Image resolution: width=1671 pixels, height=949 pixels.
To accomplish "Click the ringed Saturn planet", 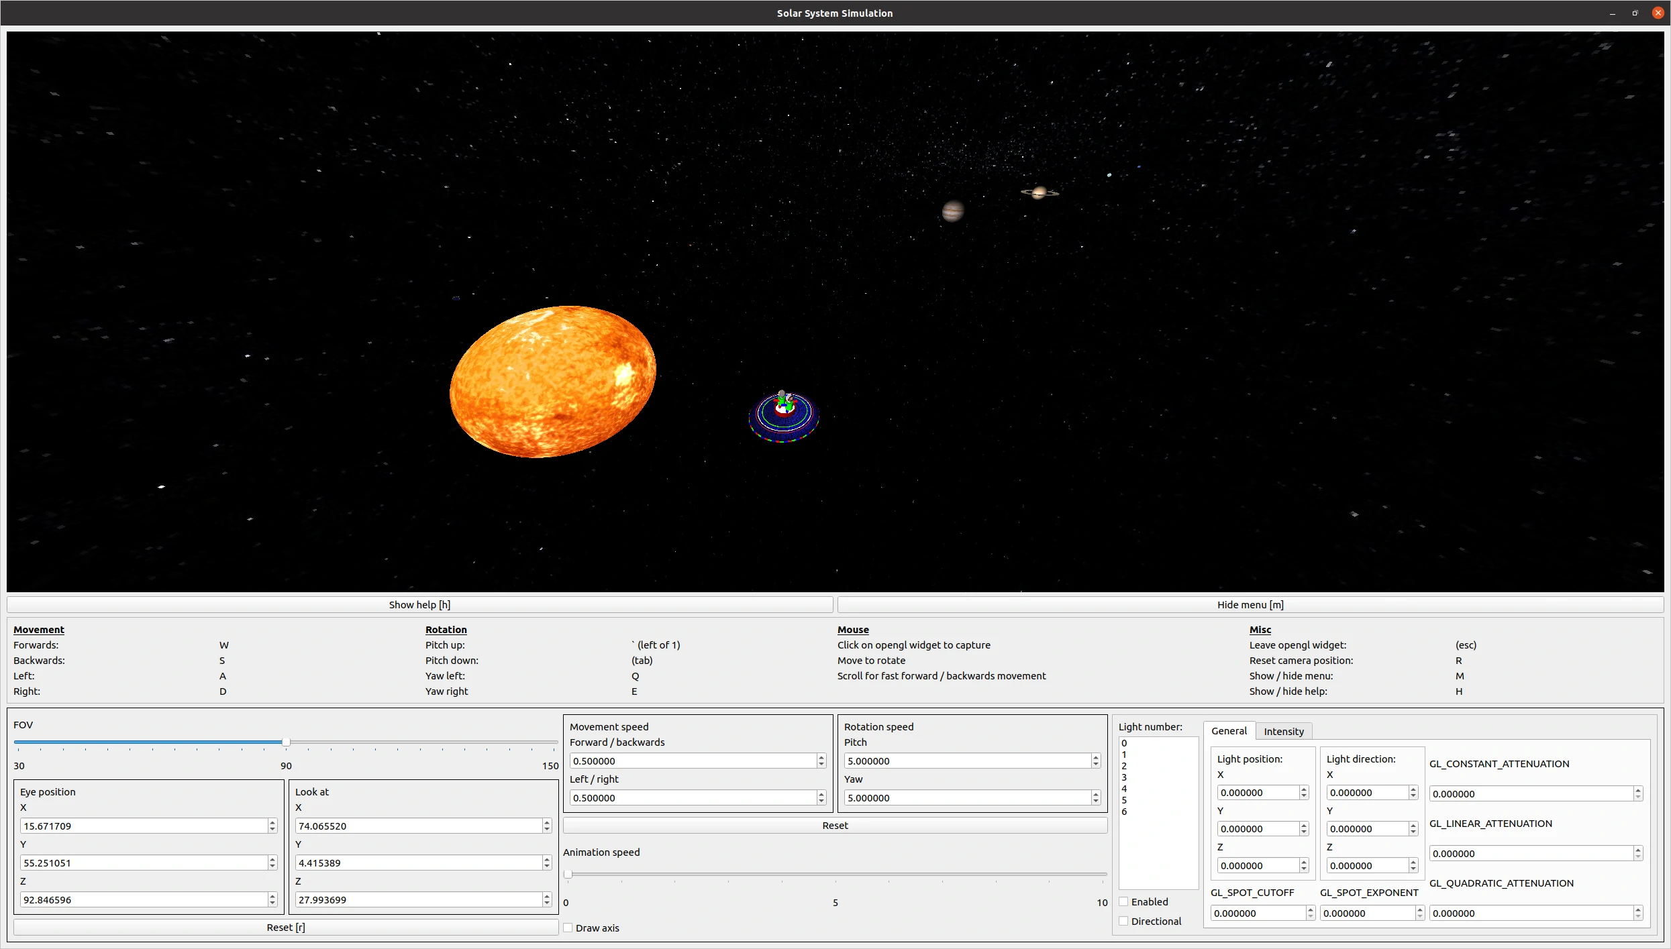I will pyautogui.click(x=1040, y=192).
